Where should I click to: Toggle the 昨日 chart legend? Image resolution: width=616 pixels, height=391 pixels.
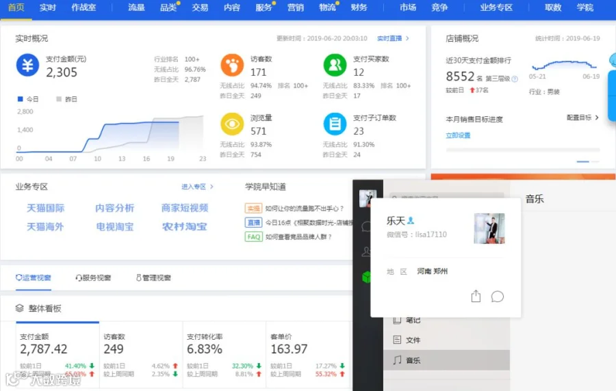(x=66, y=99)
